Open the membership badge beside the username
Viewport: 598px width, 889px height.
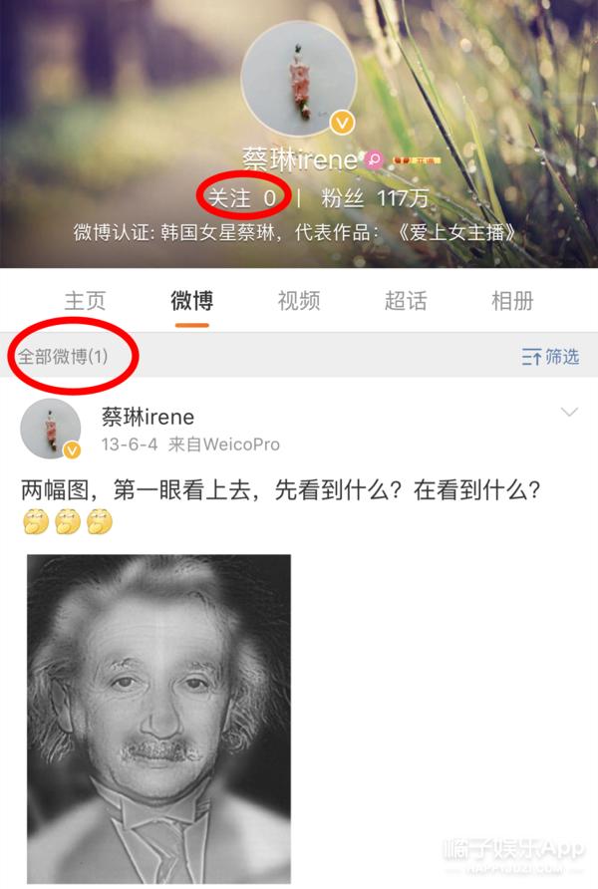click(x=417, y=160)
